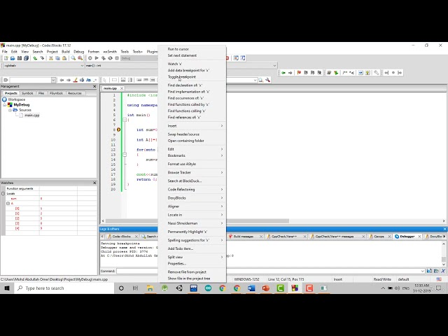Viewport: 448px width, 336px height.
Task: Collapse the MyDebug project tree node
Action: (5, 105)
